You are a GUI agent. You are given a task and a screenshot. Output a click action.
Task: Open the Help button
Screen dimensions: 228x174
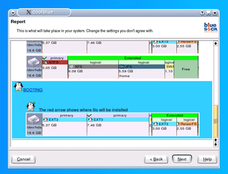(x=207, y=159)
